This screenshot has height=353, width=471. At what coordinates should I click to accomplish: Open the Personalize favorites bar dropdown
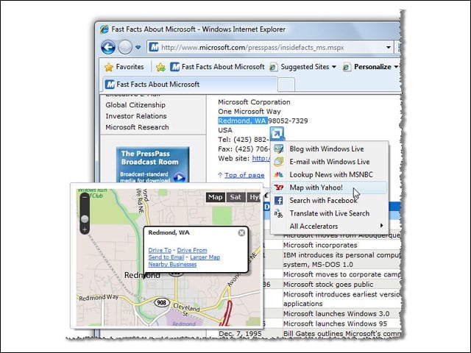(371, 67)
